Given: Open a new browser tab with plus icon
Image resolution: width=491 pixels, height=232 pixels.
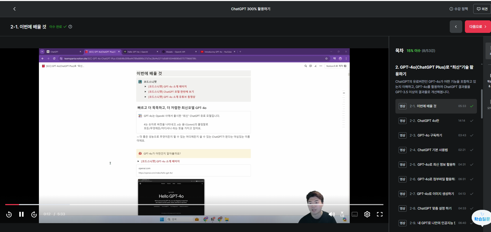Looking at the screenshot, I should [x=240, y=52].
